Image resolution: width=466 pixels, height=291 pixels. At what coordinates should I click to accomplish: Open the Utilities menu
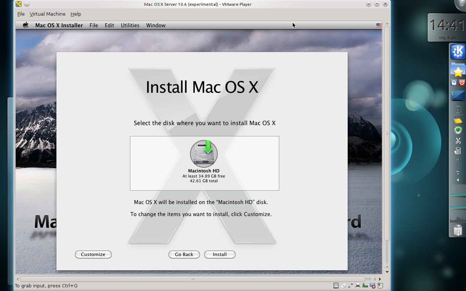[x=130, y=25]
